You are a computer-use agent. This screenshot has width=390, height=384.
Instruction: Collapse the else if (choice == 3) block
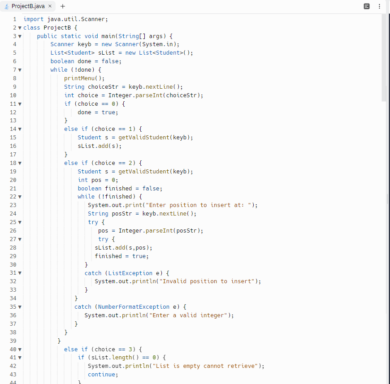tap(20, 349)
